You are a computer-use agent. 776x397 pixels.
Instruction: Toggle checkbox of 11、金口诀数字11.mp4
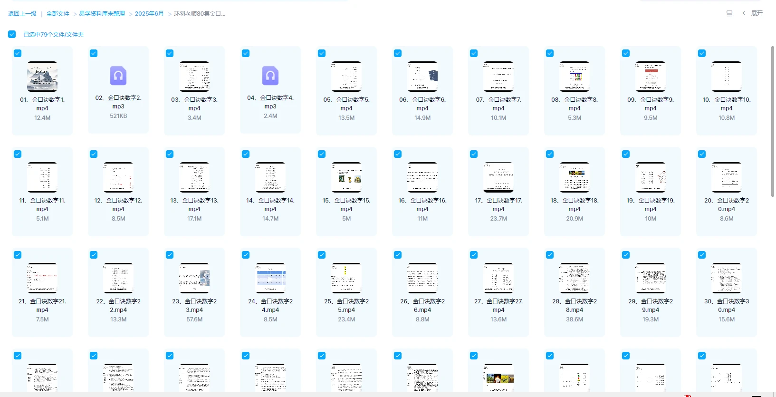point(18,154)
